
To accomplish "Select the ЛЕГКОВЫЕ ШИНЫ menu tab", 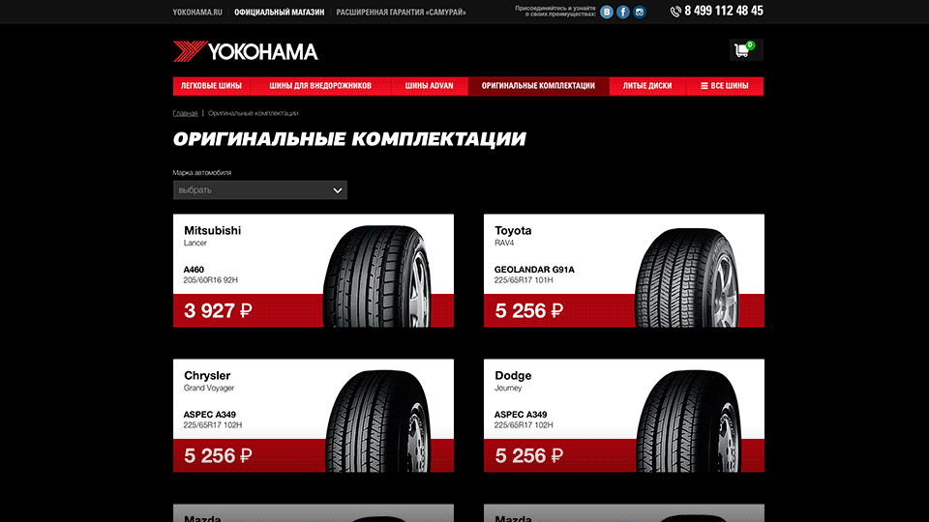I will click(211, 86).
